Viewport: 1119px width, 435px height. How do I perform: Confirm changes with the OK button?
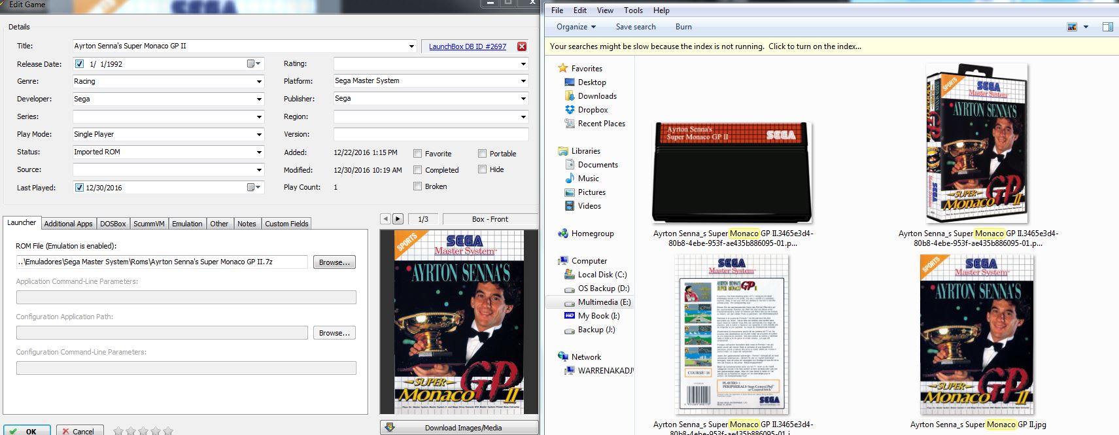coord(27,431)
